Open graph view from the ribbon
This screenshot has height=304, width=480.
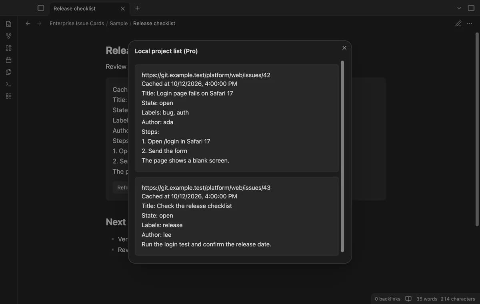(8, 36)
